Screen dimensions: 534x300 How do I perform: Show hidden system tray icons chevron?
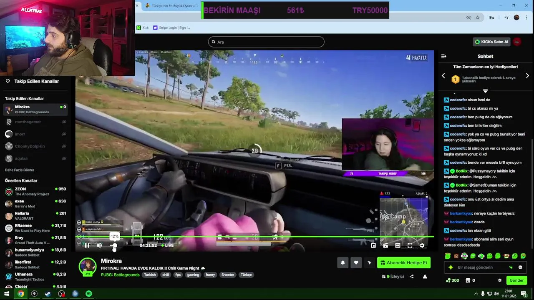[x=476, y=294]
